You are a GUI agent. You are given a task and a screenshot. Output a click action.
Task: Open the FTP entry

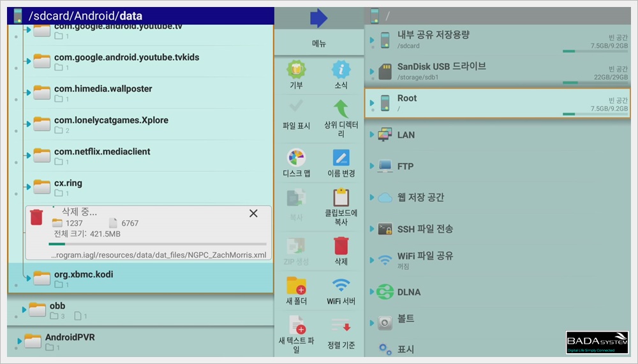pyautogui.click(x=497, y=166)
